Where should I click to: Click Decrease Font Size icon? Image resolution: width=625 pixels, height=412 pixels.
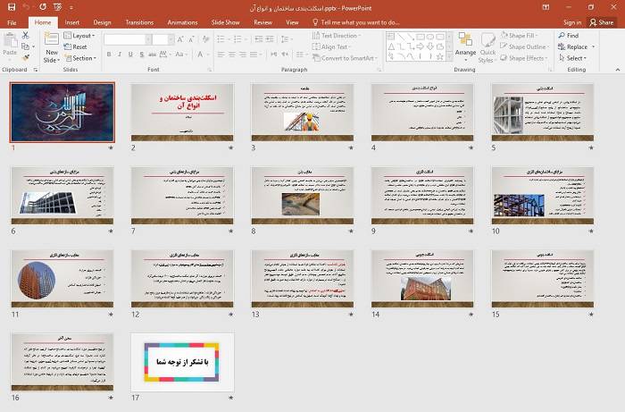pos(192,39)
